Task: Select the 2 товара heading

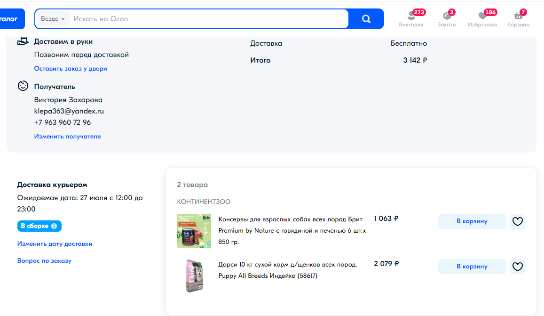Action: [x=193, y=185]
